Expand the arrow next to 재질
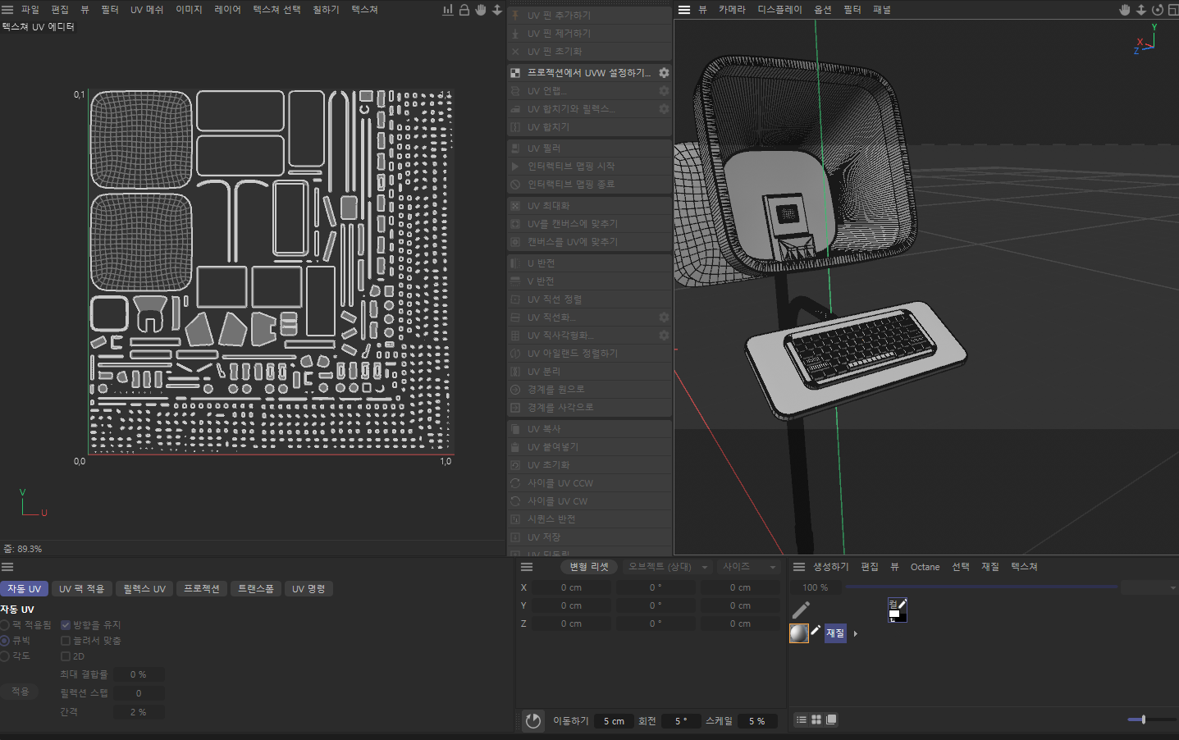1179x740 pixels. (856, 633)
